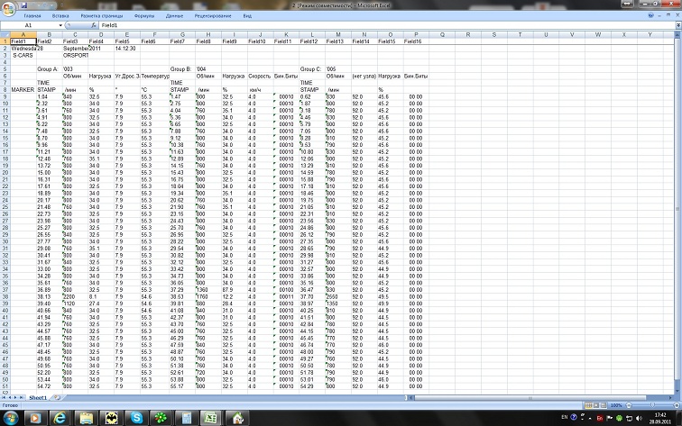
Task: Switch to Page Break Preview in status bar
Action: coord(604,405)
